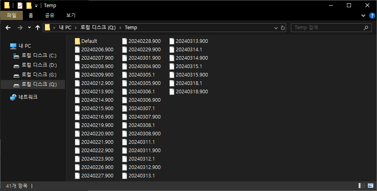Click the Temp 검색 search field
This screenshot has height=191, width=377.
click(x=327, y=28)
